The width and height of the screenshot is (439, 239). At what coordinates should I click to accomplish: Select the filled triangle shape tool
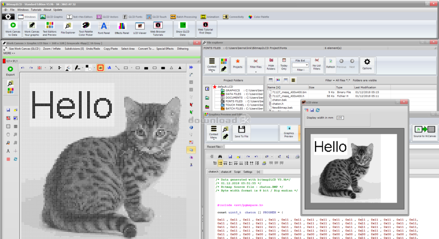click(x=180, y=68)
